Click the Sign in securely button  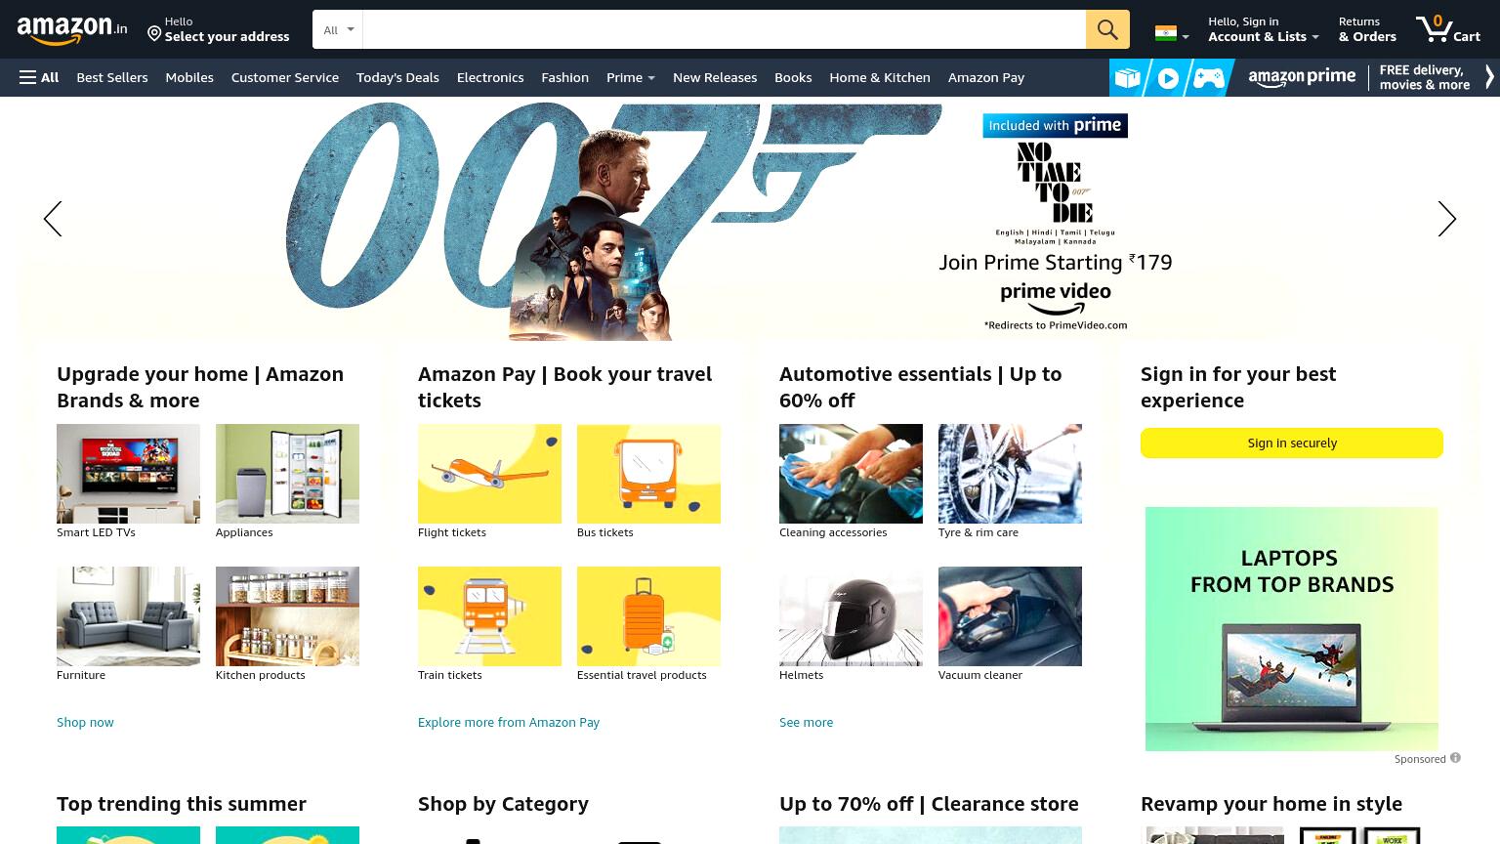[x=1291, y=443]
